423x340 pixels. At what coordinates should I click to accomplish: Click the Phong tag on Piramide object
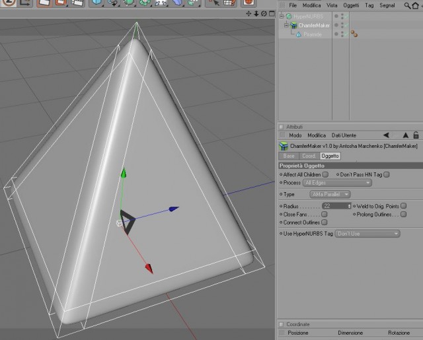pos(354,34)
